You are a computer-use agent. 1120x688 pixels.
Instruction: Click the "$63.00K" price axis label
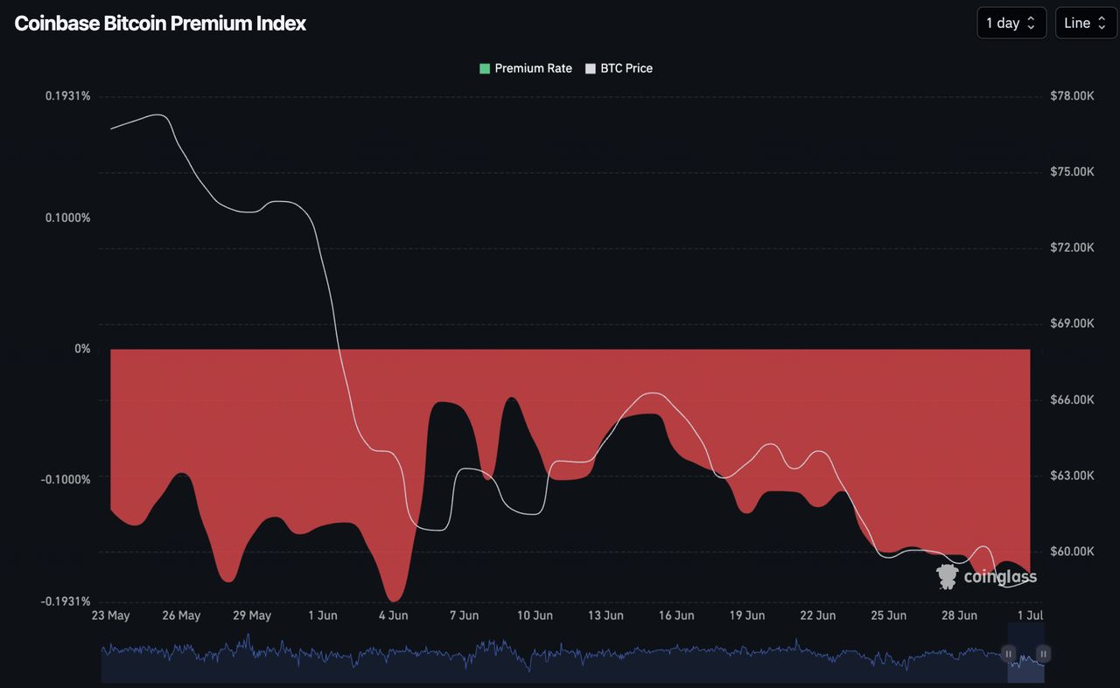[x=1072, y=476]
